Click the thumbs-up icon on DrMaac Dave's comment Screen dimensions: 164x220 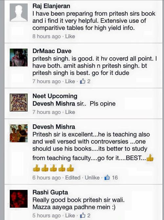pos(83,81)
